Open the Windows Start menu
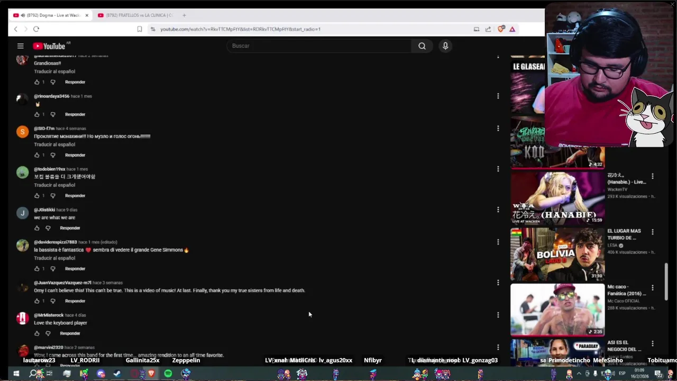This screenshot has height=381, width=677. 16,374
